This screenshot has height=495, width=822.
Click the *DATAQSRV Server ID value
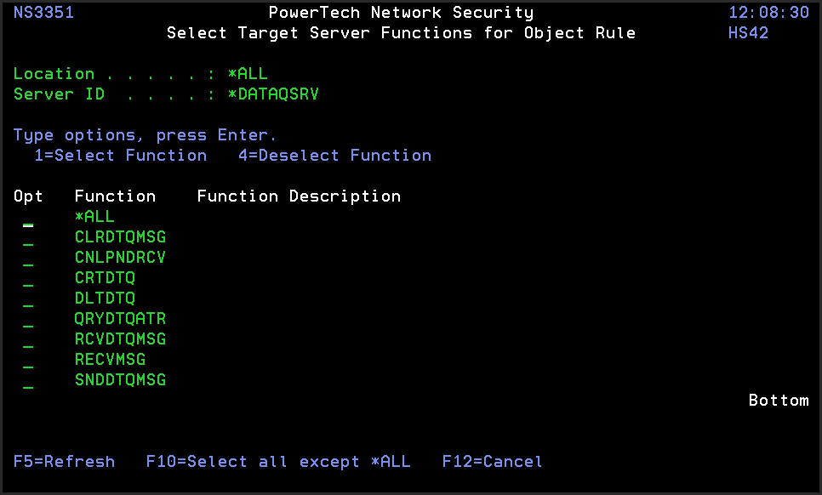click(x=273, y=94)
